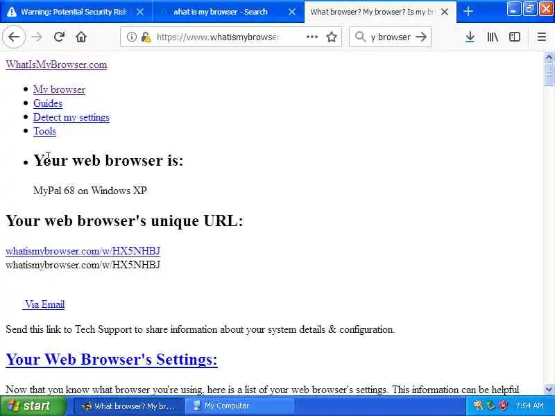
Task: Click the forward navigation arrow
Action: [37, 37]
